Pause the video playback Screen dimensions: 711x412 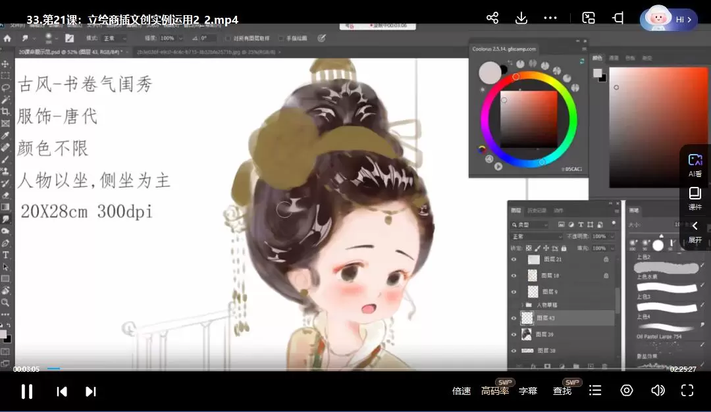(27, 391)
